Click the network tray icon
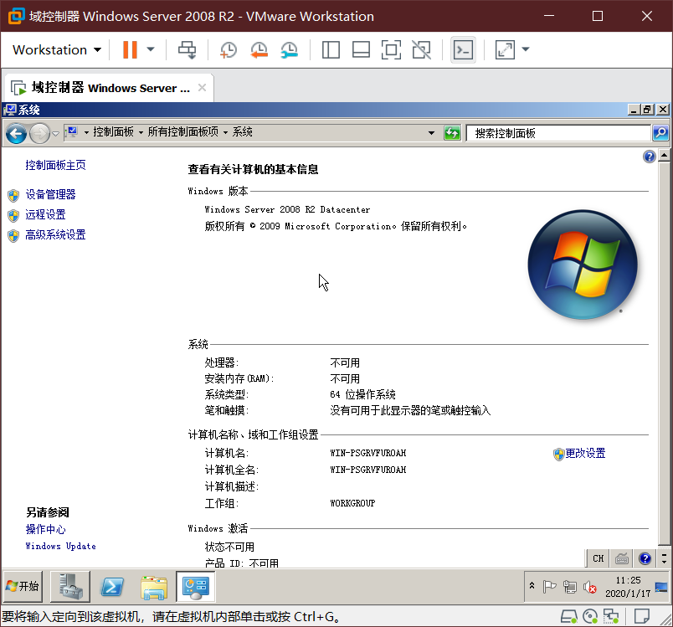Screen dimensions: 673x627 (x=569, y=586)
